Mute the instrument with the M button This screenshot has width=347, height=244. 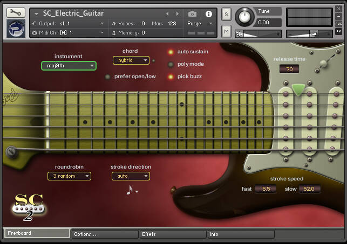[226, 32]
